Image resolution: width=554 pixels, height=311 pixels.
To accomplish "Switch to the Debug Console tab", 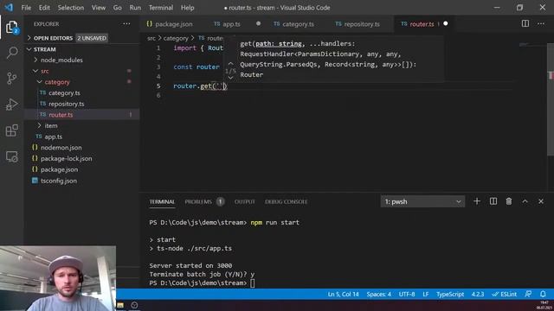I will (x=287, y=201).
